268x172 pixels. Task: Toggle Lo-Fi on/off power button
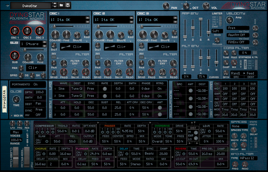(x=209, y=131)
